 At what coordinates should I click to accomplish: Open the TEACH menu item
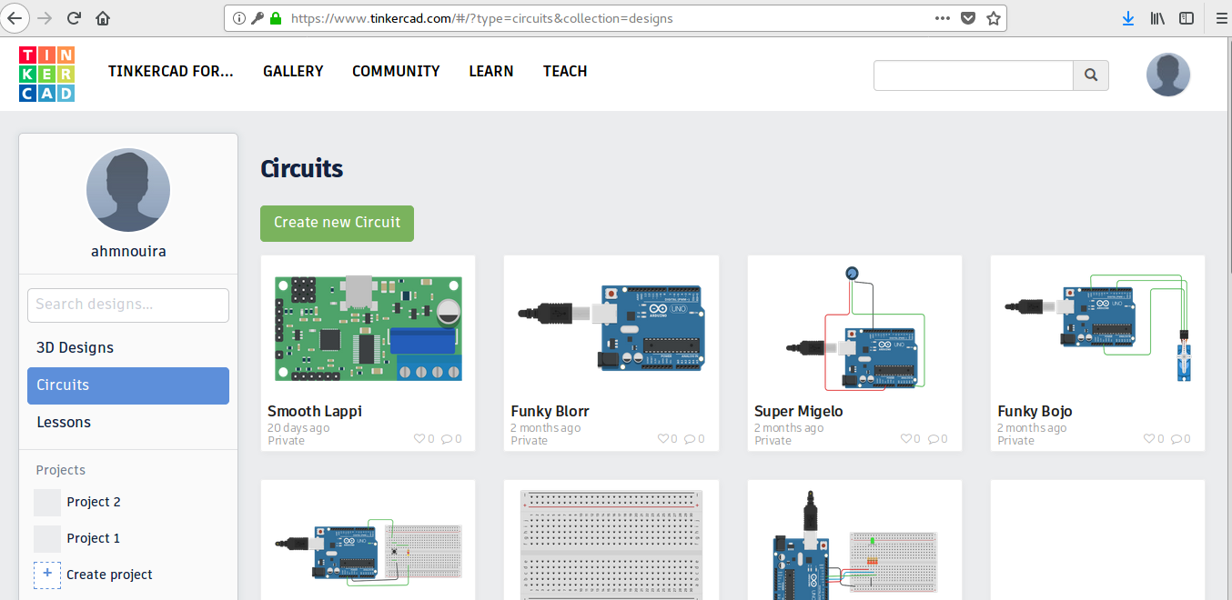tap(565, 71)
